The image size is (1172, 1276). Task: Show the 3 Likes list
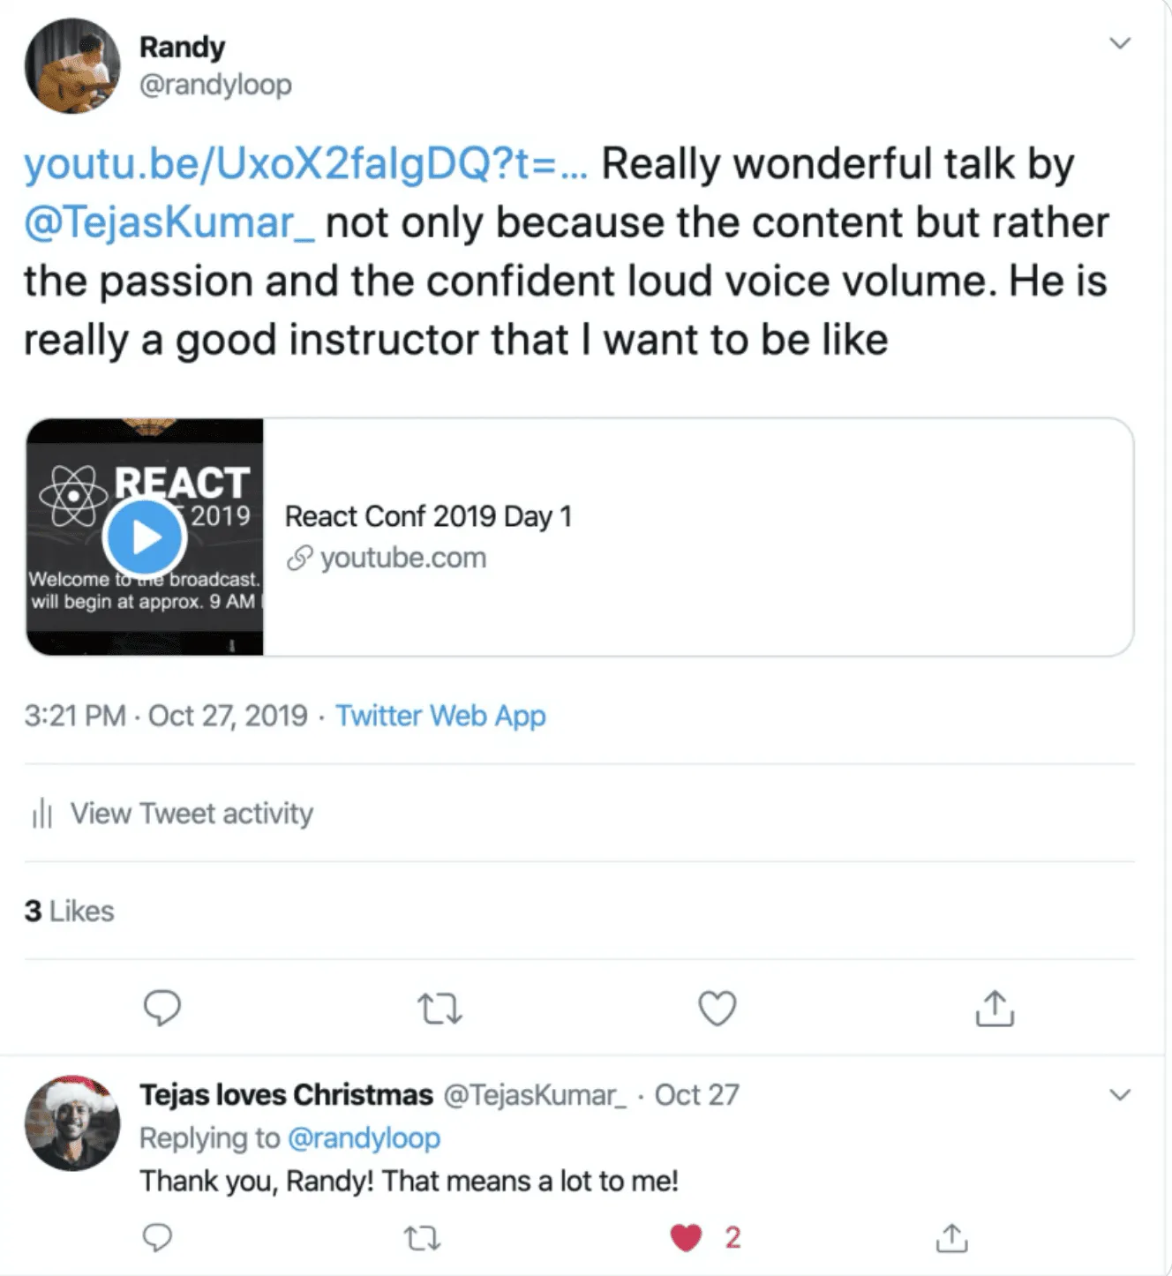point(70,911)
